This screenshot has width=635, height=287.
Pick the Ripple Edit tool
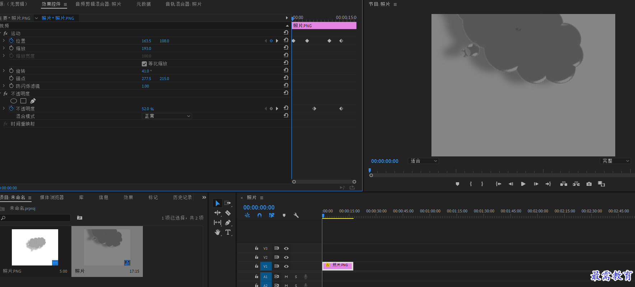pos(218,213)
